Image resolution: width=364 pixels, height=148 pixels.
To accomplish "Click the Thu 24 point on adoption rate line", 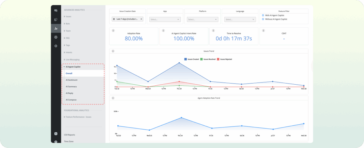I will [182, 118].
